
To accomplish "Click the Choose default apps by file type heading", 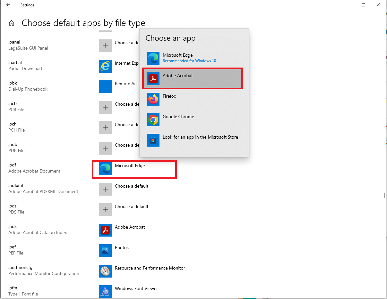I will 83,23.
